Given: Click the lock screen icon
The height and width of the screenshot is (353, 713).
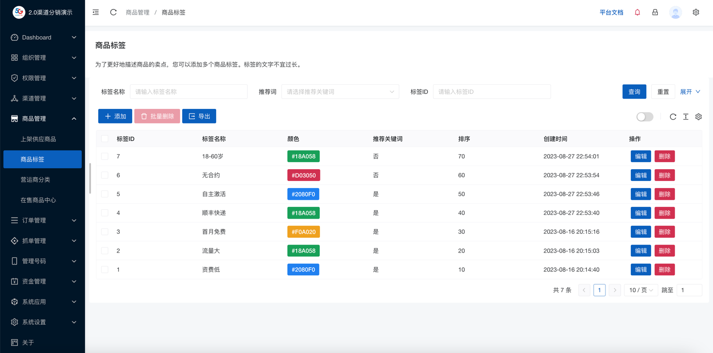Looking at the screenshot, I should [655, 12].
